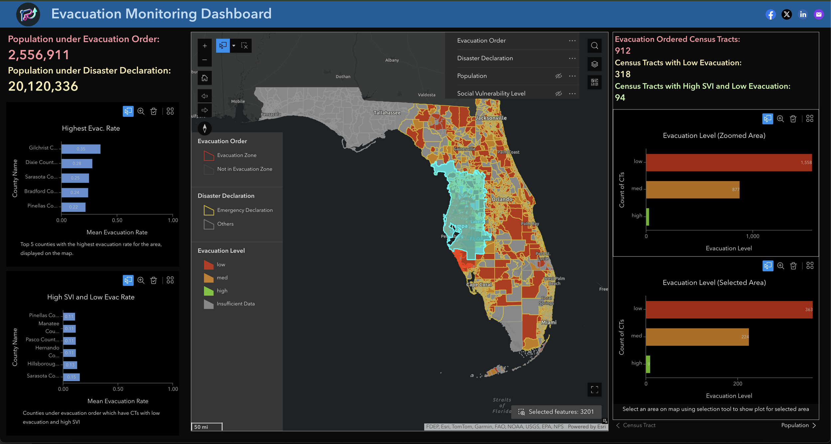831x444 pixels.
Task: Open Evacuation Order layer options menu
Action: (572, 41)
